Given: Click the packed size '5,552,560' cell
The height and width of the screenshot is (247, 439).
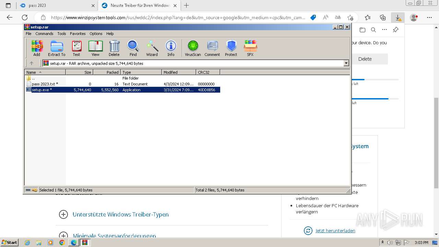Looking at the screenshot, I should tap(110, 90).
